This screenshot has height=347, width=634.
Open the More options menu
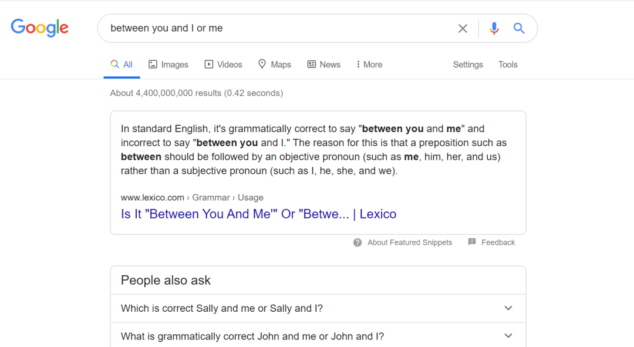tap(369, 65)
